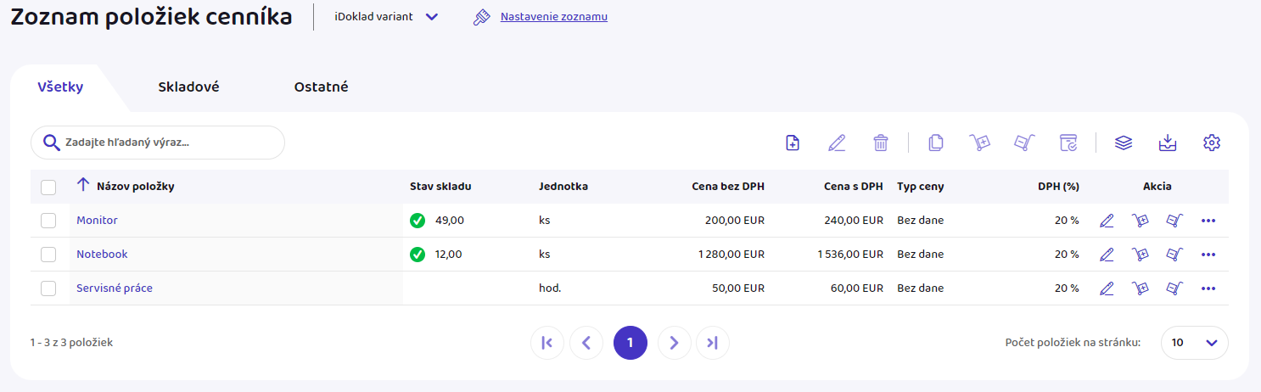Image resolution: width=1261 pixels, height=392 pixels.
Task: Open the Nastavenie zoznamu link
Action: pyautogui.click(x=553, y=16)
